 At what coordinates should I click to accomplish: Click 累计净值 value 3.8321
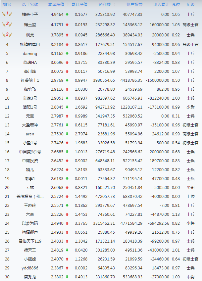click(81, 187)
